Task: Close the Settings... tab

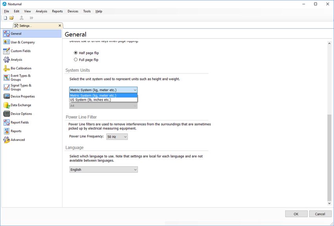Action: (60, 26)
